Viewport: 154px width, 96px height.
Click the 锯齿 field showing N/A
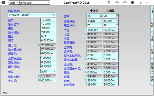48,36
